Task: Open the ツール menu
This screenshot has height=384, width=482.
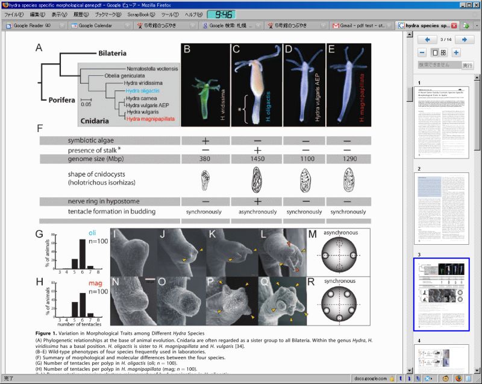Action: (170, 14)
